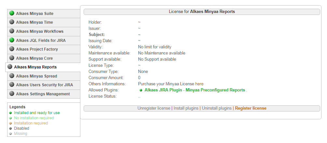
Task: Open the Alkaes Minyaa Spread tab
Action: click(x=44, y=76)
